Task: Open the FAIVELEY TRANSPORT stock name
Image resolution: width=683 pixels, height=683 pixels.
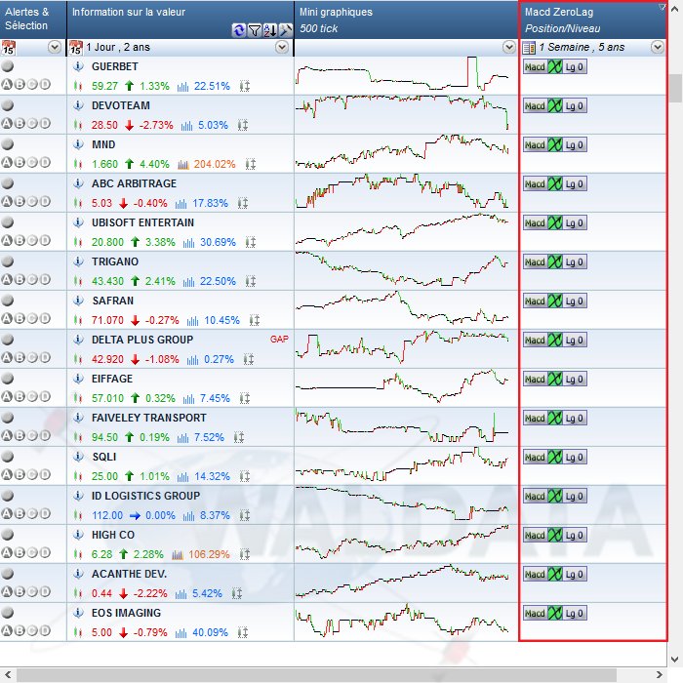Action: 149,418
